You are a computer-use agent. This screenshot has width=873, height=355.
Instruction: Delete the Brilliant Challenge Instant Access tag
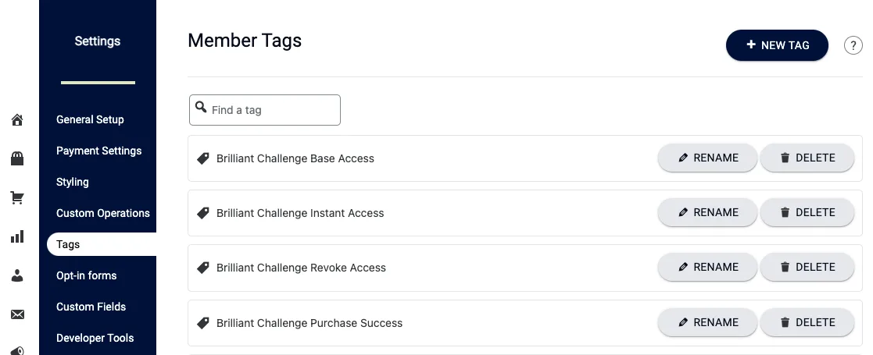coord(807,212)
